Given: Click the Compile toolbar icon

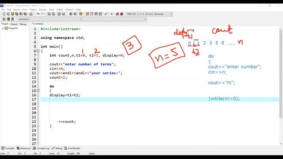Looking at the screenshot, I should point(88,14).
